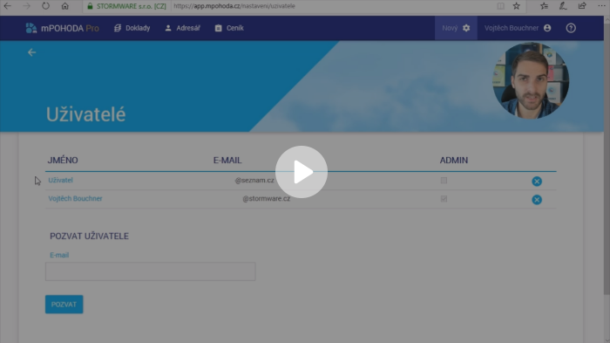Toggle the admin checkbox for Uživatel
Image resolution: width=610 pixels, height=343 pixels.
coord(444,181)
